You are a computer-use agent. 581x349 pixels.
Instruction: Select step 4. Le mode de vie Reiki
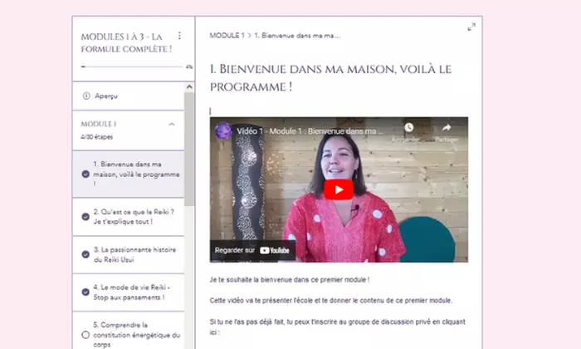[x=128, y=292]
